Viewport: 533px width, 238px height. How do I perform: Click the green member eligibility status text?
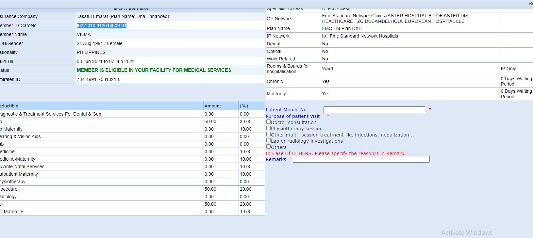(154, 70)
